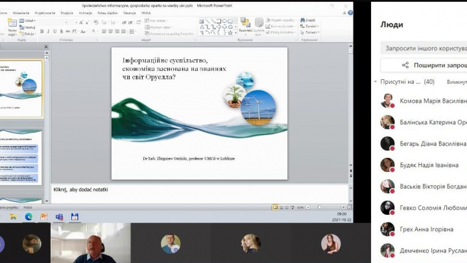467x263 pixels.
Task: Close the slide thumbnails pane
Action: click(46, 47)
